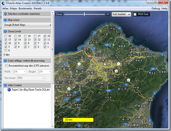Expand the Selection coordinates (min/max) panel
This screenshot has width=171, height=131.
coord(27,14)
